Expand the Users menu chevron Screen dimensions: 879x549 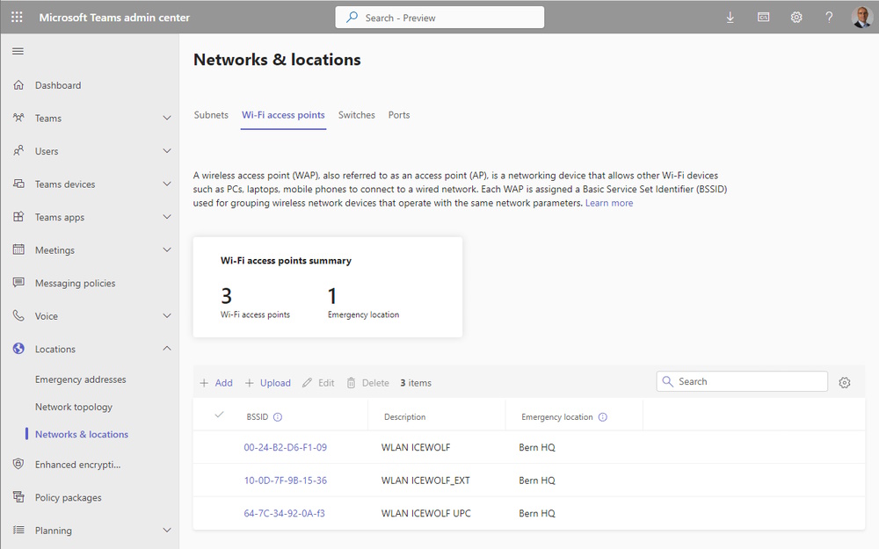(x=166, y=151)
